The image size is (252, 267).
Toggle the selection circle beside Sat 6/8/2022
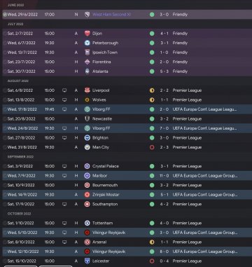(5, 90)
